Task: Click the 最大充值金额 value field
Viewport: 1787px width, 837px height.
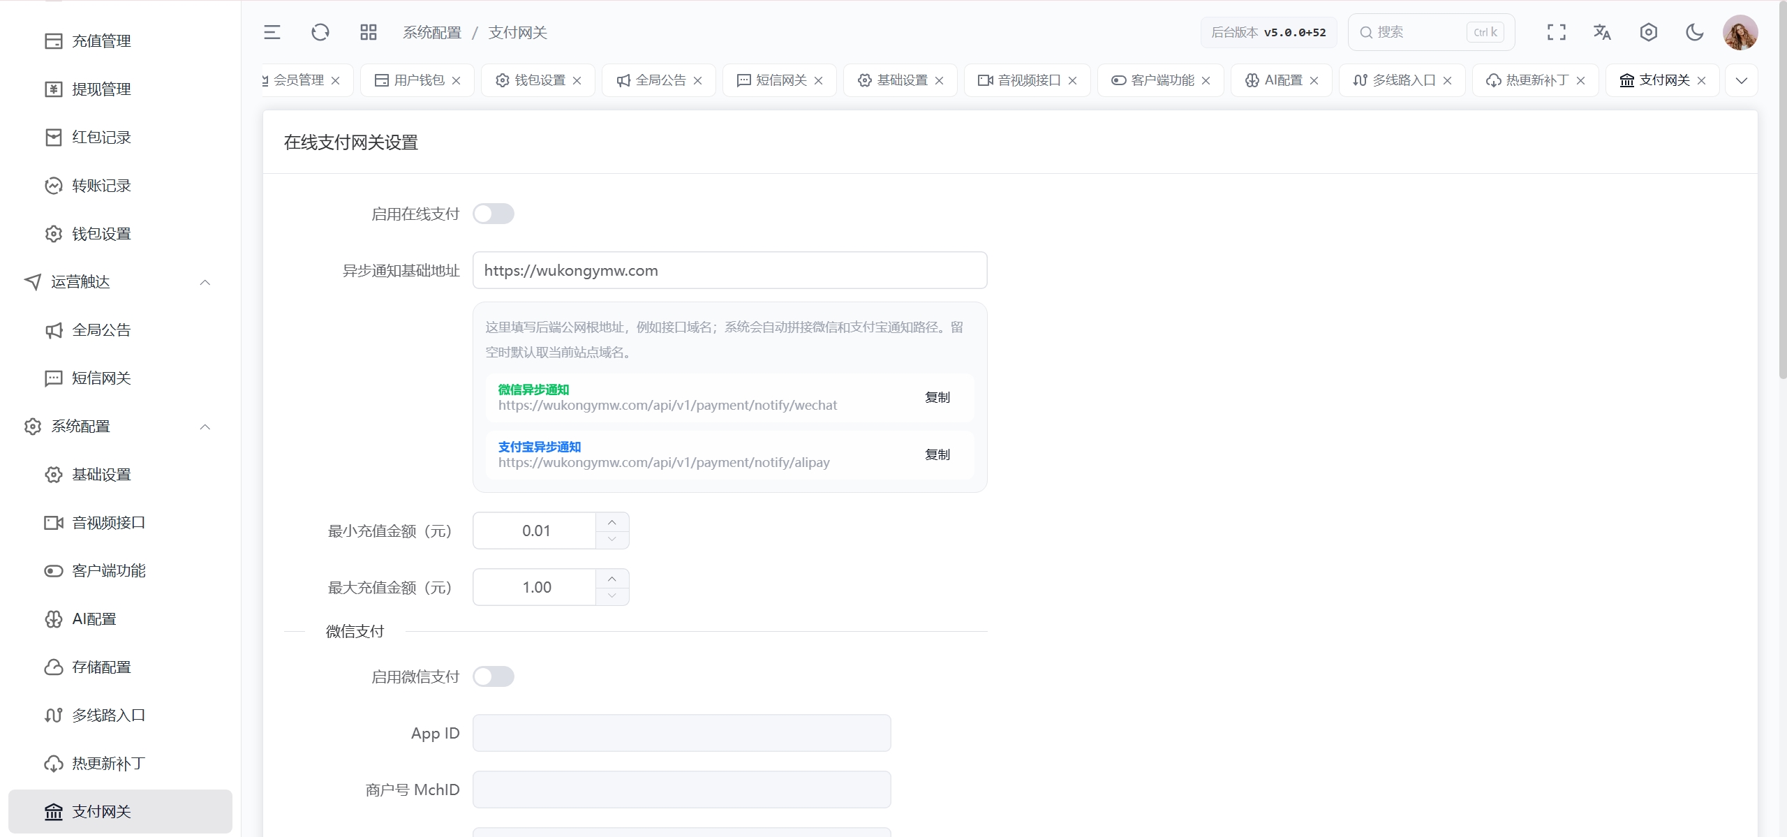Action: click(535, 587)
